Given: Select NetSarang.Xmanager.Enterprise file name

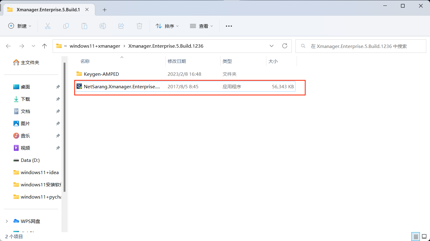Looking at the screenshot, I should 122,87.
